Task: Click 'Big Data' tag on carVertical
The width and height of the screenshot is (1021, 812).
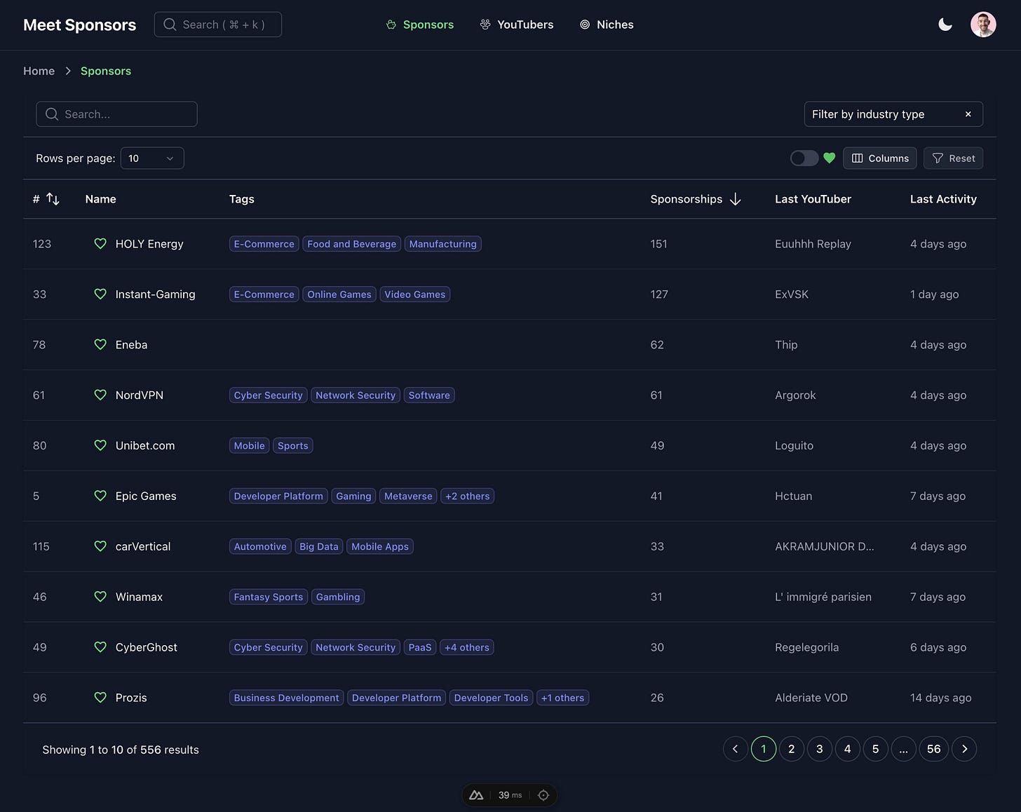Action: 319,546
